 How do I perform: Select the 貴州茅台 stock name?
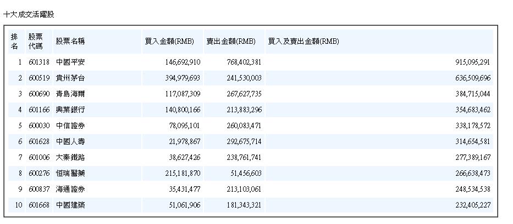[x=70, y=78]
